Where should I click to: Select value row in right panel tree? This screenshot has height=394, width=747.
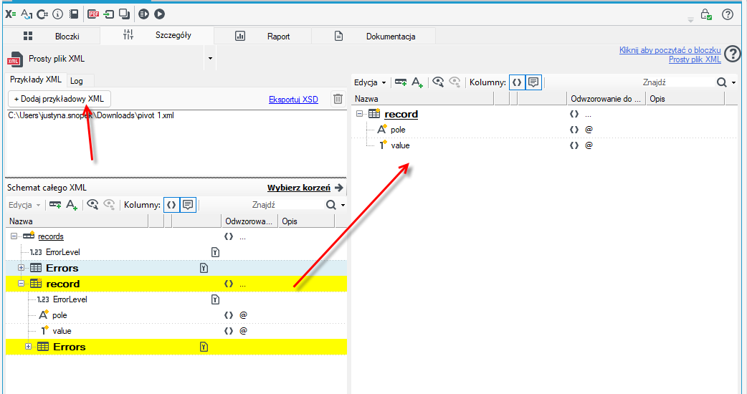[400, 145]
